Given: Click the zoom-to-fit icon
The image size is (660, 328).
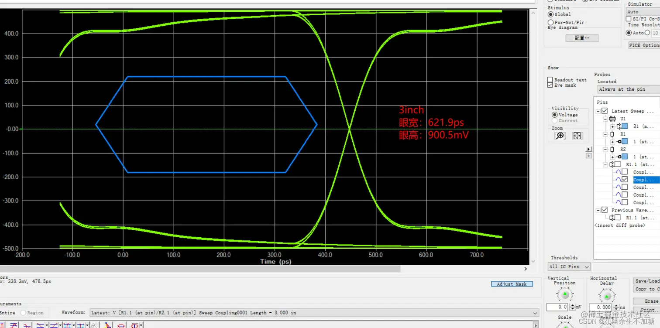Looking at the screenshot, I should tap(577, 136).
